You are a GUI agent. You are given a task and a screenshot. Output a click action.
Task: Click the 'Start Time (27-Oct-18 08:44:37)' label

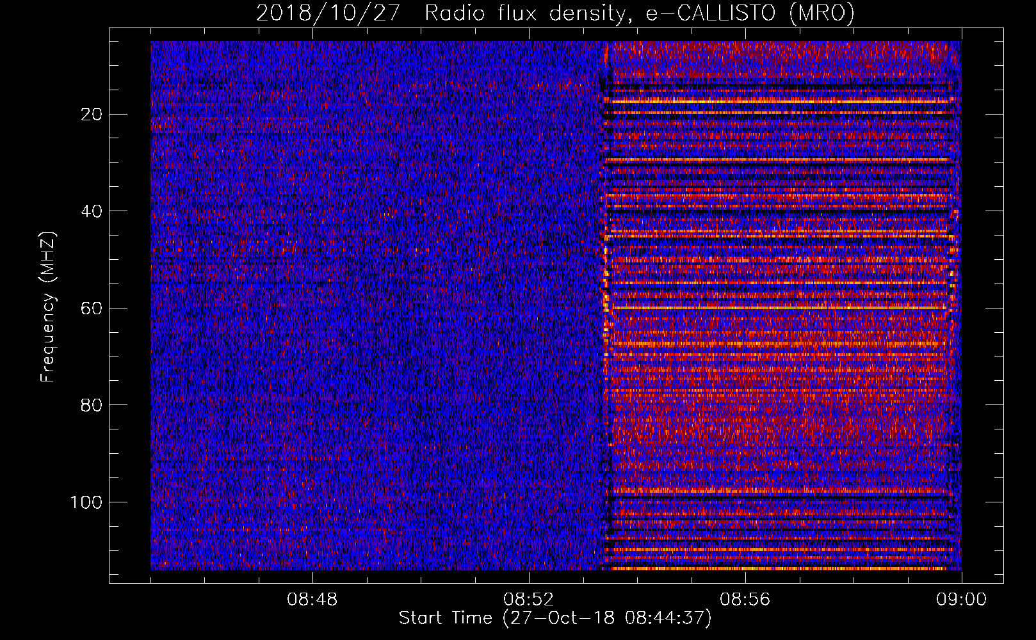(555, 618)
